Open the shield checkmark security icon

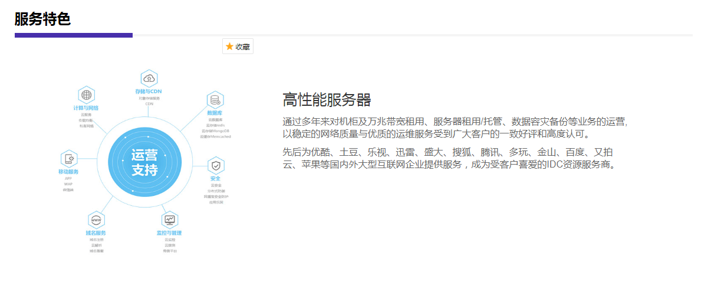[x=216, y=165]
